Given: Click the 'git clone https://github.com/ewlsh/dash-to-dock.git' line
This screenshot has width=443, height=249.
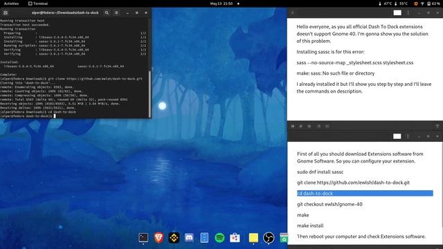Looking at the screenshot, I should 353,183.
